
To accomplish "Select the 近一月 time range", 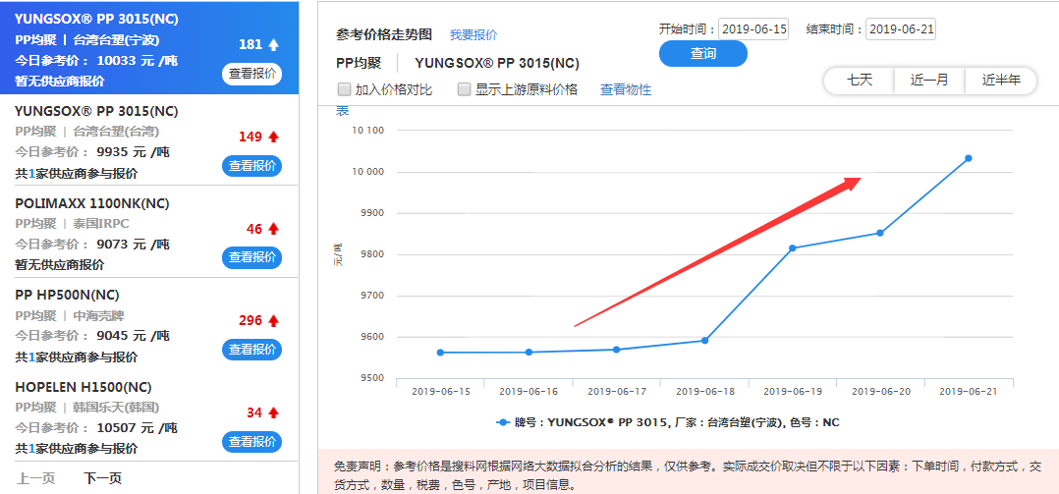I will (x=929, y=81).
